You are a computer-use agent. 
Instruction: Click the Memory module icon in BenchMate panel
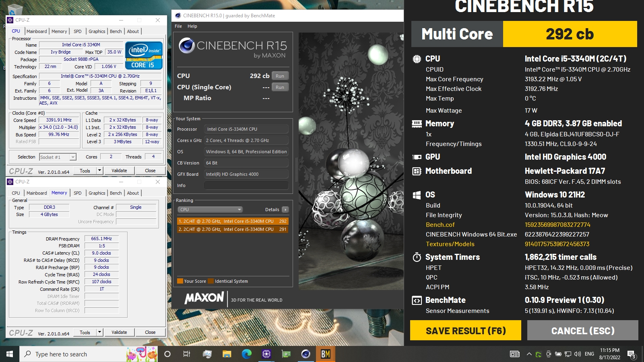pos(417,123)
